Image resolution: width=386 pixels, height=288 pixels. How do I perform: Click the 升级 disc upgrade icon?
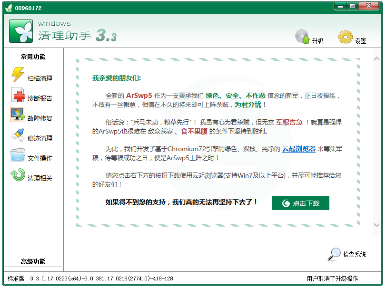(302, 37)
